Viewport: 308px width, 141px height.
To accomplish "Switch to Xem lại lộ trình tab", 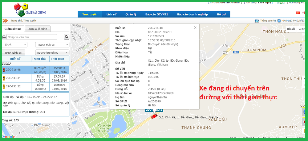I will point(38,29).
